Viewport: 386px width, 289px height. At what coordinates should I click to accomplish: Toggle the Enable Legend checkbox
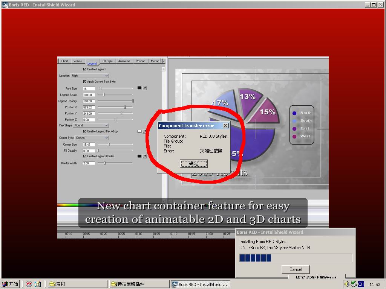(84, 69)
